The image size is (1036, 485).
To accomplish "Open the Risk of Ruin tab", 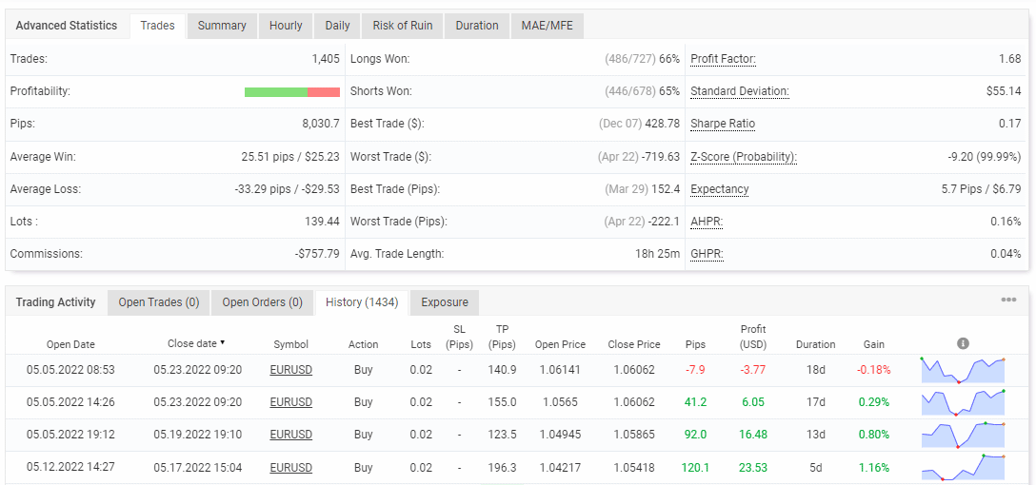I will (403, 26).
